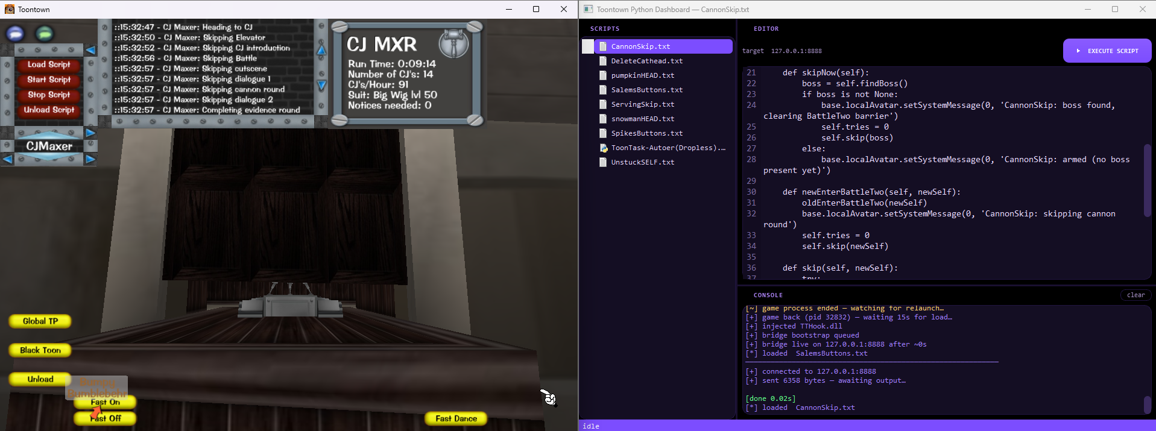The width and height of the screenshot is (1156, 431).
Task: Click the yellow Global TP button
Action: (x=40, y=321)
